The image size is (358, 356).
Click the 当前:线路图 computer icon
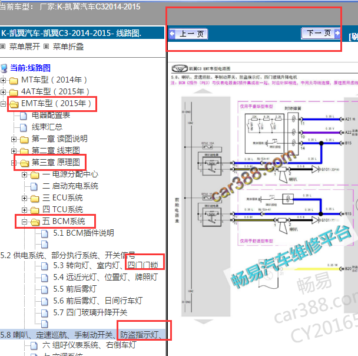click(4, 68)
